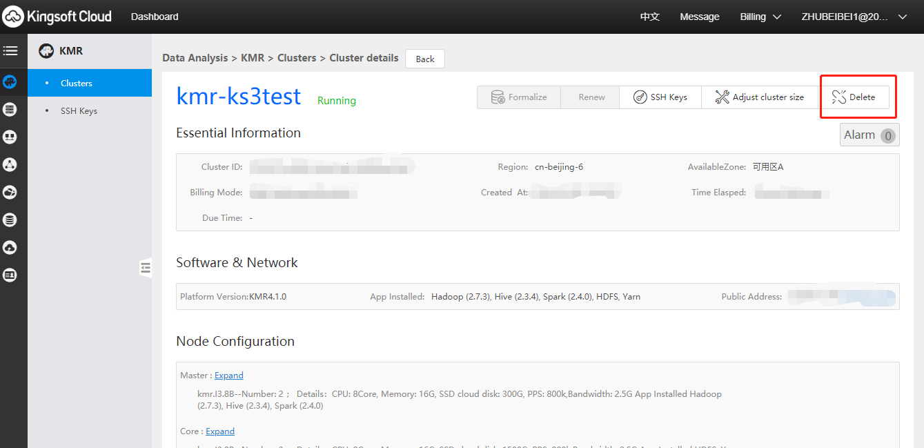Open the ZHUBEIBEI1 account dropdown
924x448 pixels.
click(854, 17)
